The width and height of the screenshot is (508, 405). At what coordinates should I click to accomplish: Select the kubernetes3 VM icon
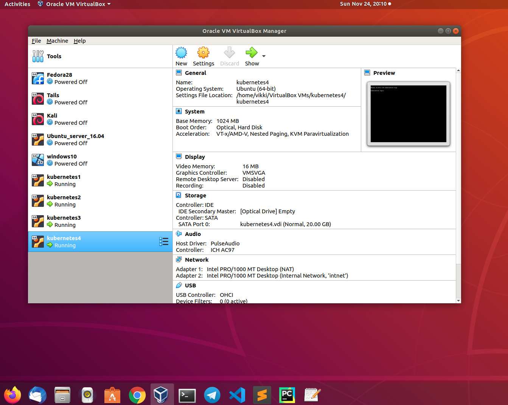(x=38, y=221)
